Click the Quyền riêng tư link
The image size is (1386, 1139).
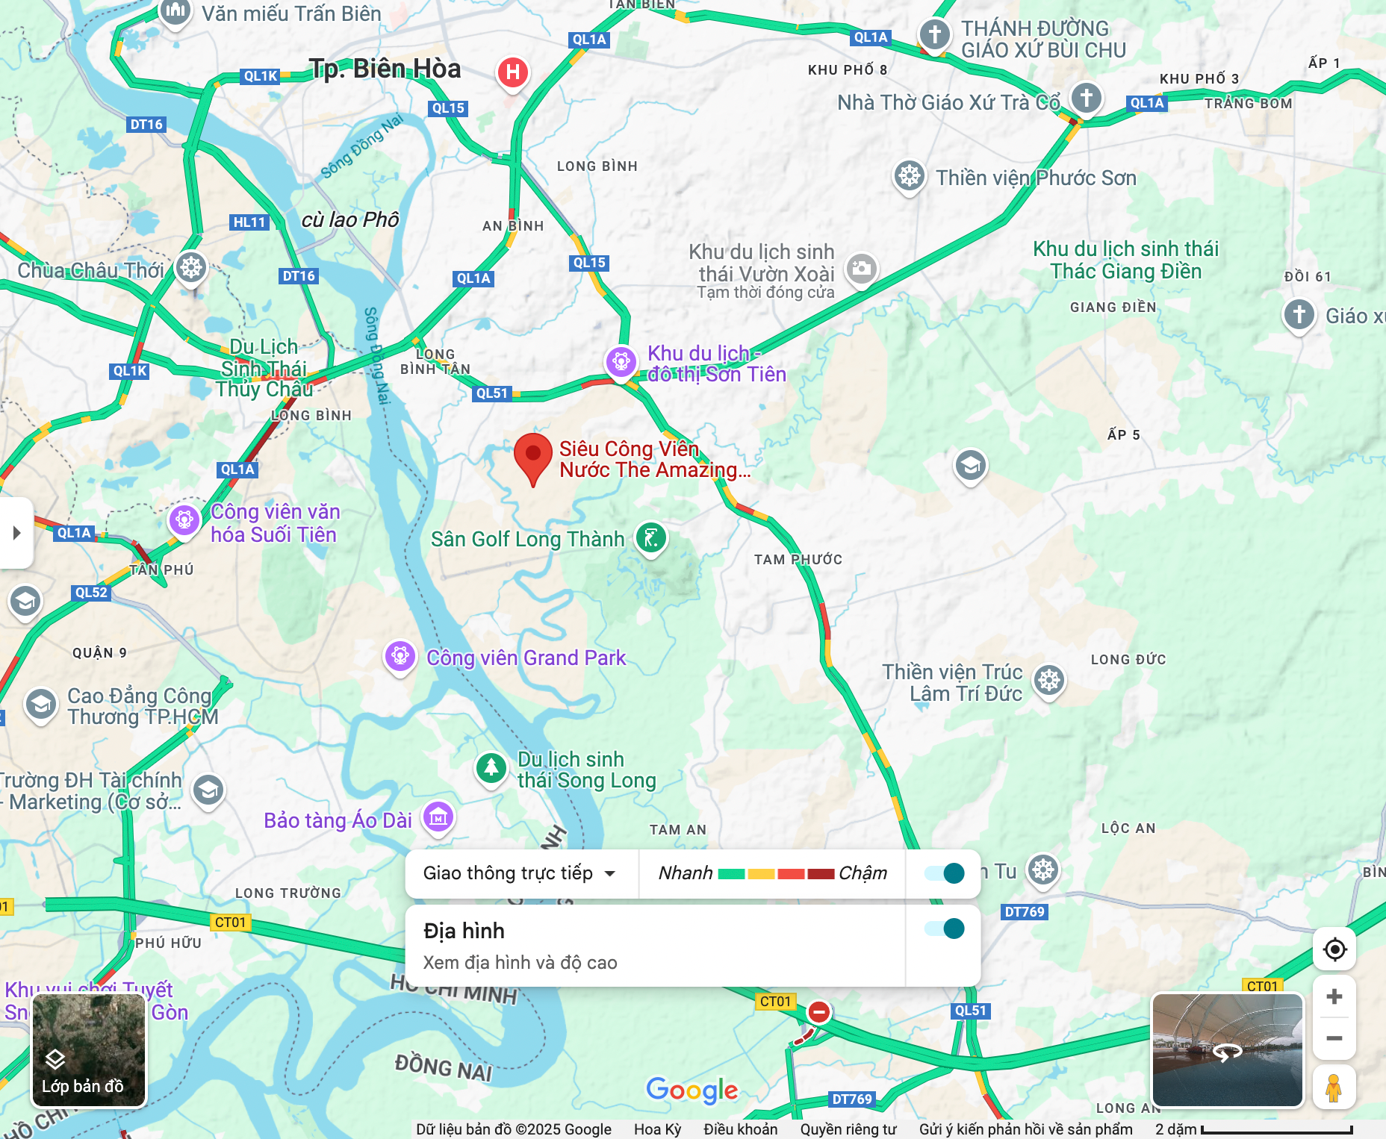pyautogui.click(x=848, y=1129)
